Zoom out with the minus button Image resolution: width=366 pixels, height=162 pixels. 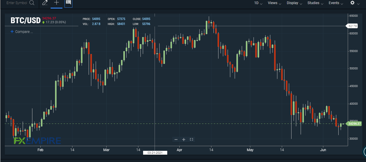coord(176,139)
